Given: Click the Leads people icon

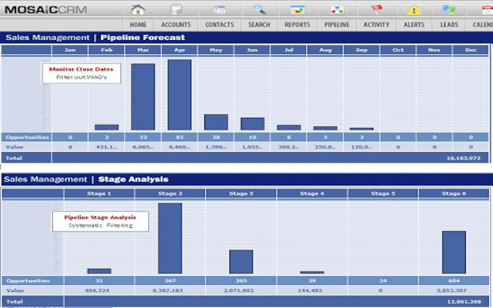Looking at the screenshot, I should pos(449,10).
